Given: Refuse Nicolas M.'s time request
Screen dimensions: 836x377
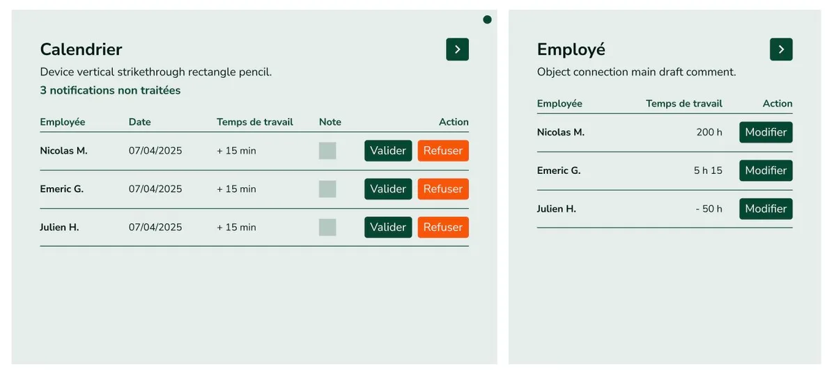Looking at the screenshot, I should [x=443, y=151].
